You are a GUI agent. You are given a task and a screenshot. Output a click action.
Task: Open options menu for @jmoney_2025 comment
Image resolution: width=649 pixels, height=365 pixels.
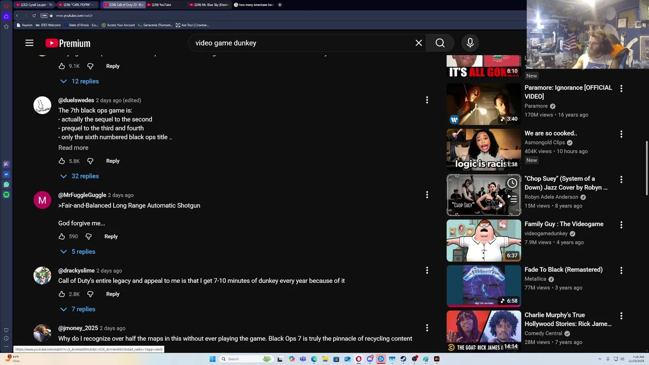click(x=427, y=328)
